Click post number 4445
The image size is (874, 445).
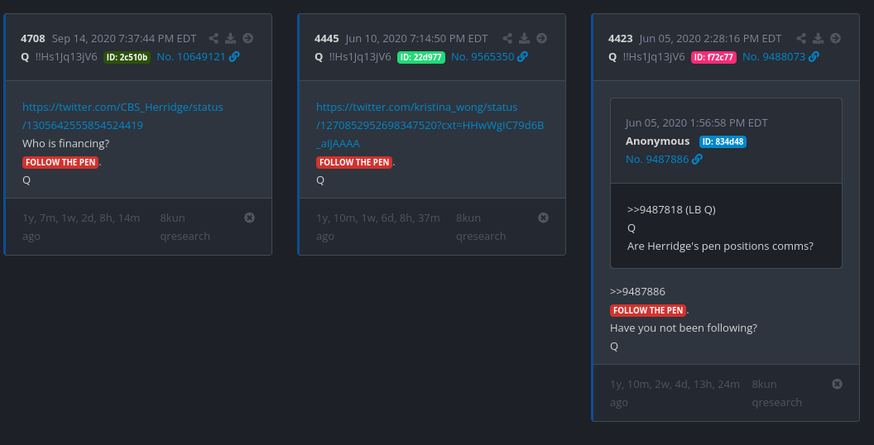click(327, 38)
